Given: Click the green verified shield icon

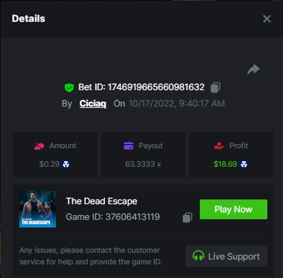Looking at the screenshot, I should click(x=69, y=87).
